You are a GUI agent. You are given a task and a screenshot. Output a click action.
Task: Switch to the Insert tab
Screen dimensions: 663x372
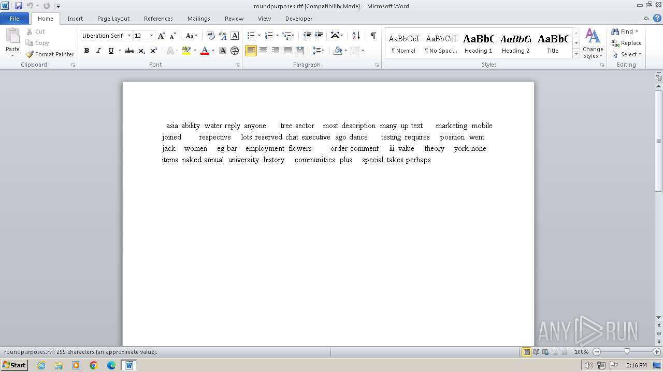coord(75,18)
